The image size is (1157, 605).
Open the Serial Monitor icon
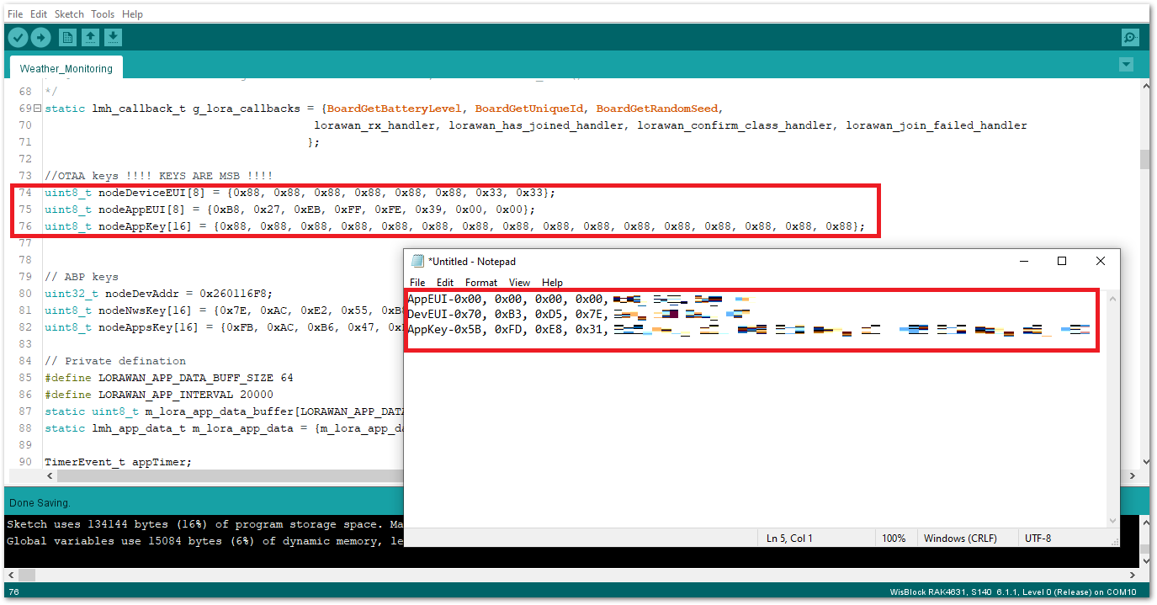tap(1130, 38)
